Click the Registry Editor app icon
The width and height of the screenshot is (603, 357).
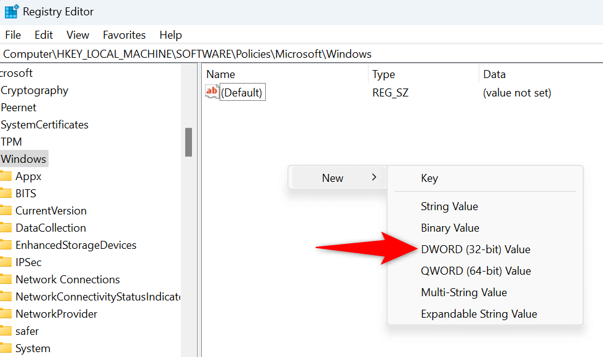(x=11, y=12)
